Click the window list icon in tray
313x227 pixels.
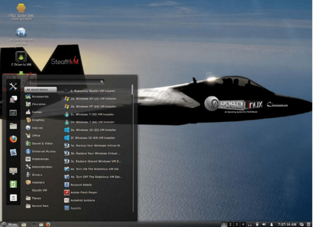(x=302, y=225)
